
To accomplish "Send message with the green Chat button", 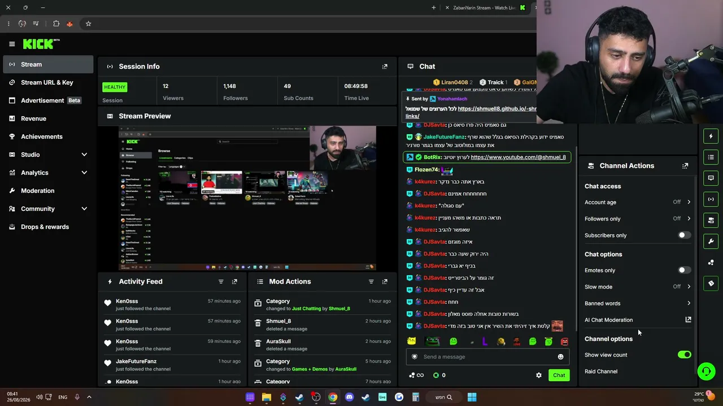I will tap(559, 375).
